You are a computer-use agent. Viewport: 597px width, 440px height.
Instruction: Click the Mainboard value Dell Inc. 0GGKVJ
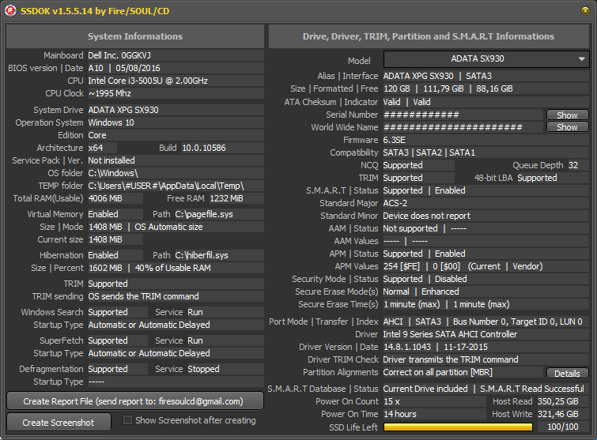click(x=119, y=55)
